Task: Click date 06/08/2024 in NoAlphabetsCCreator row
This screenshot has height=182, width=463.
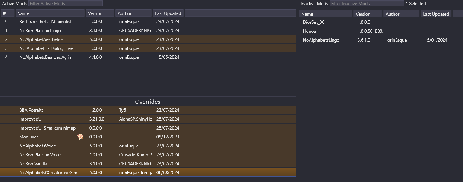Action: coord(168,173)
